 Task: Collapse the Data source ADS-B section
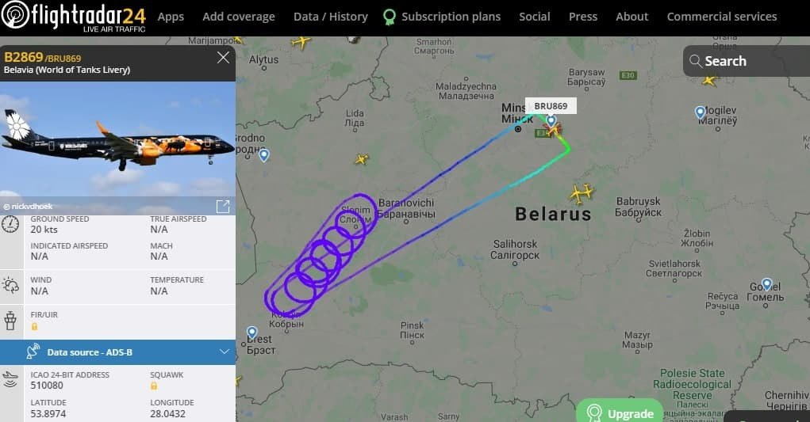click(x=225, y=352)
